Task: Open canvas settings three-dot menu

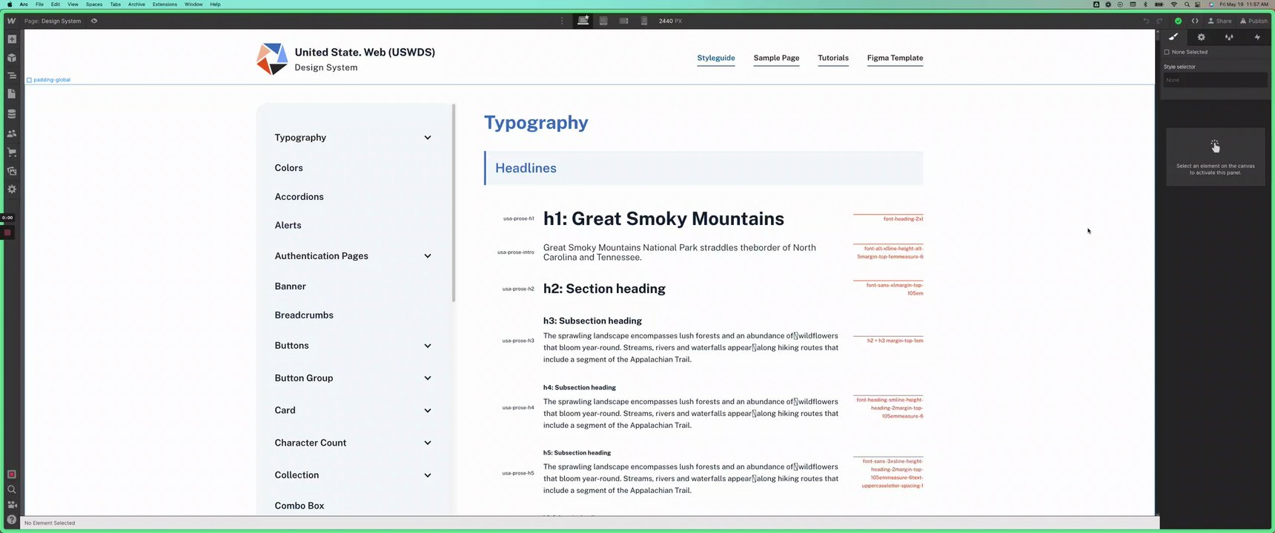Action: click(x=562, y=21)
